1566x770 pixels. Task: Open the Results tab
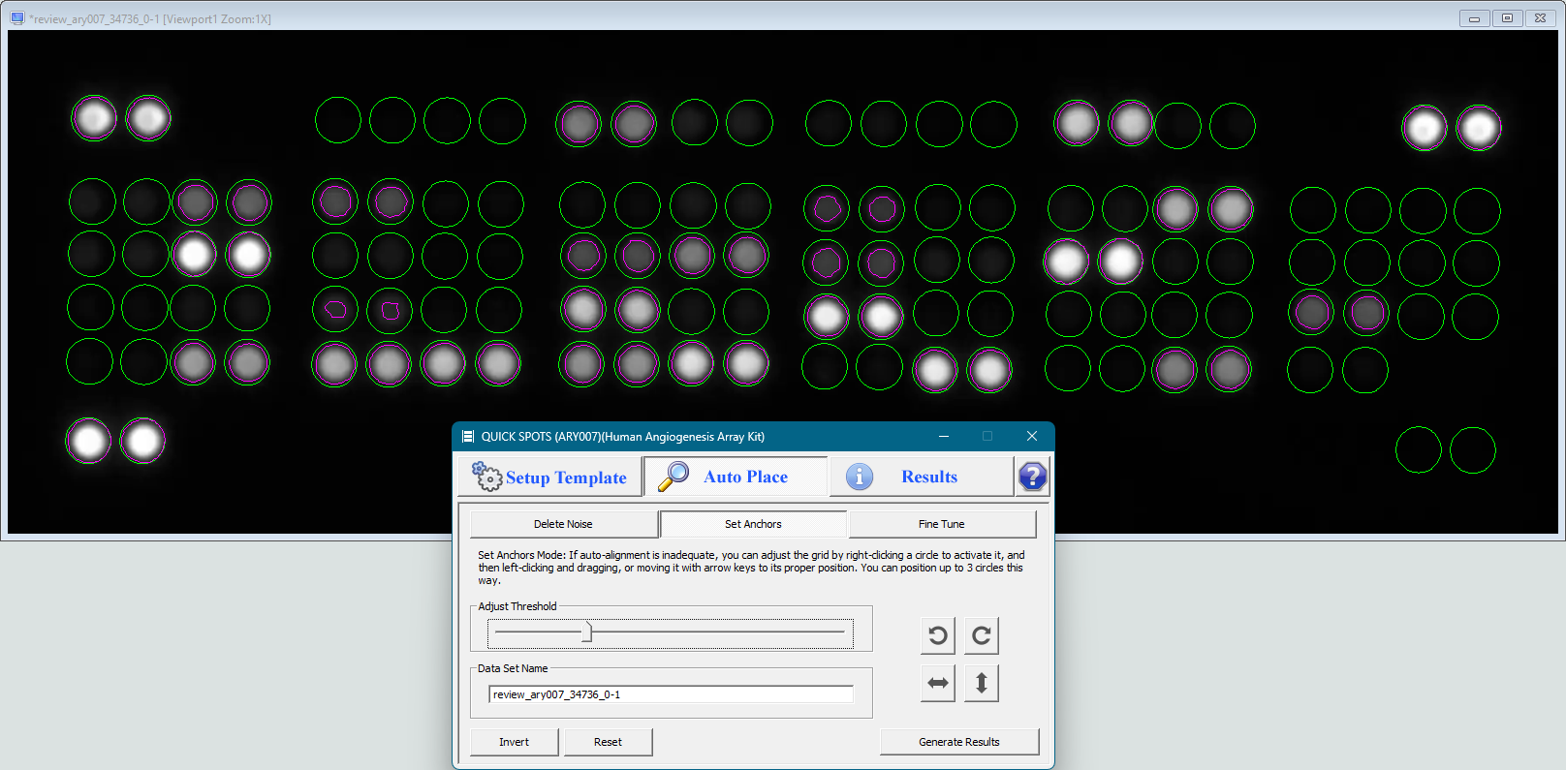[921, 477]
